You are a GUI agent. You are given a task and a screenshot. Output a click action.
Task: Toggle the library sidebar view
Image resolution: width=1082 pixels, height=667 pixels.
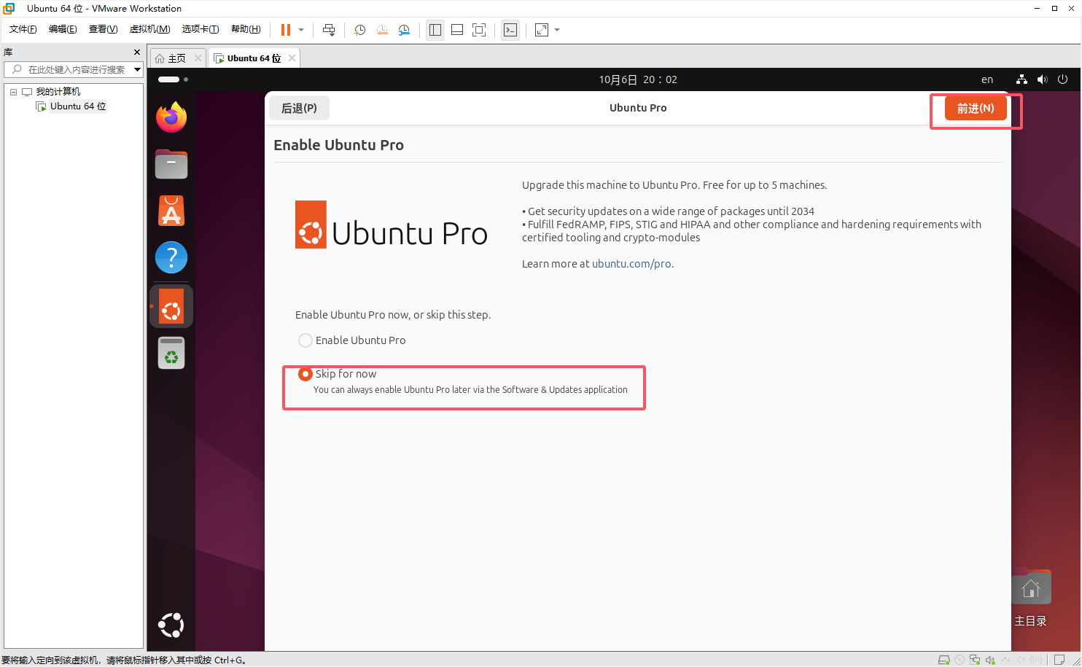click(x=435, y=30)
